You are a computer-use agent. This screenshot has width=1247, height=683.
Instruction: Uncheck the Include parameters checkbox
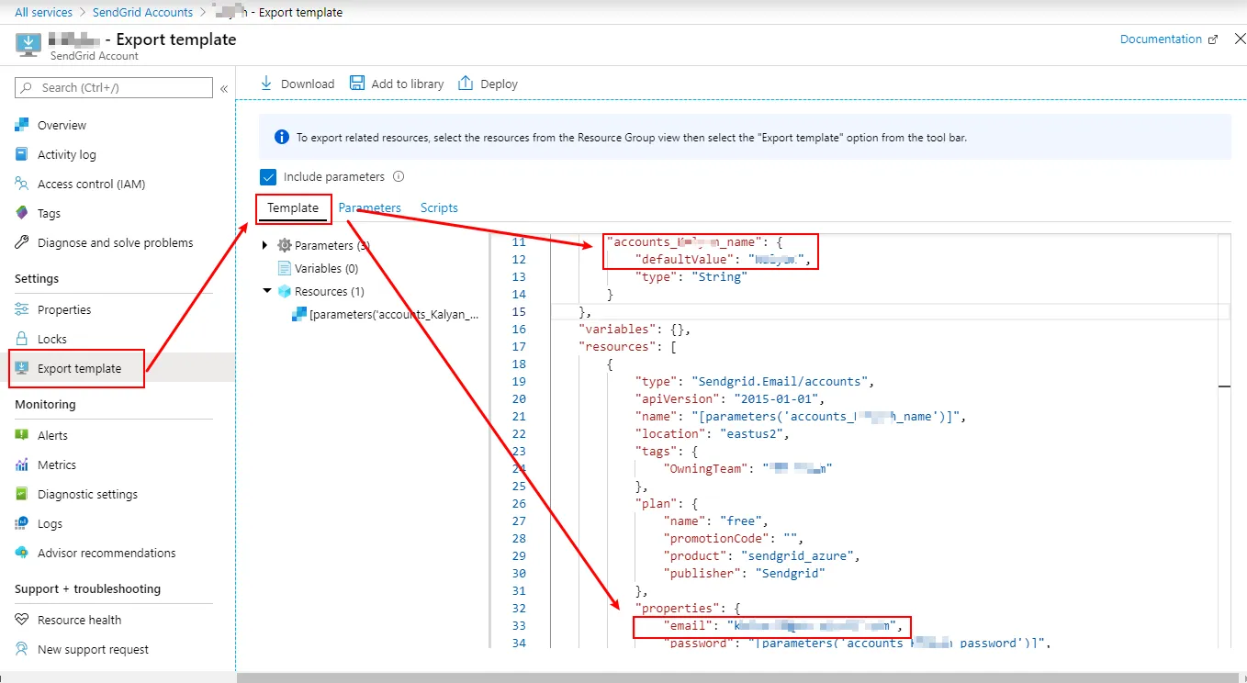pyautogui.click(x=268, y=177)
